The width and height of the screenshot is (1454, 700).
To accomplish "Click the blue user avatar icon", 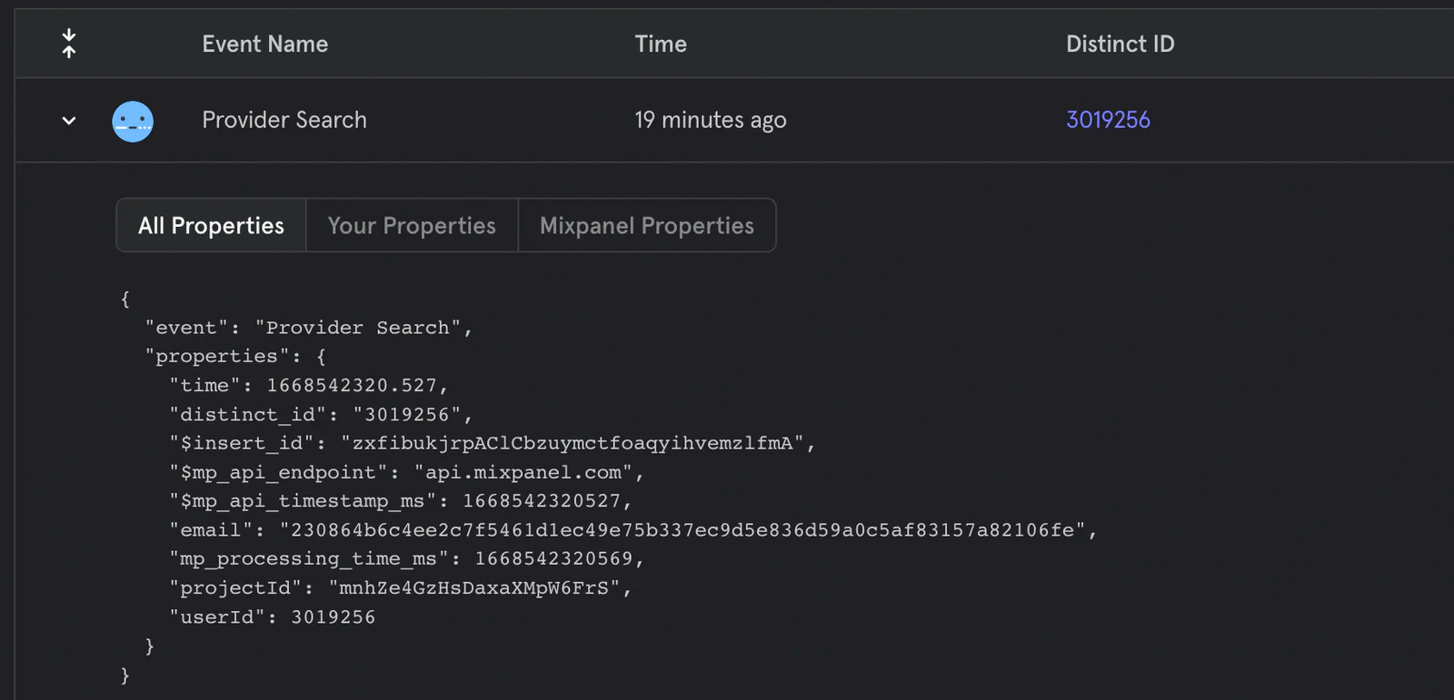I will (133, 121).
